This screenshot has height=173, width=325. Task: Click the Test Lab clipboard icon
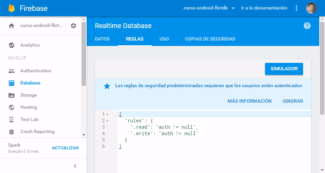coord(12,120)
